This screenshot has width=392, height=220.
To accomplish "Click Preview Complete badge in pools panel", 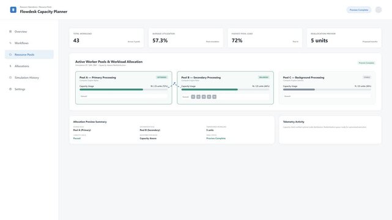I will tap(366, 63).
